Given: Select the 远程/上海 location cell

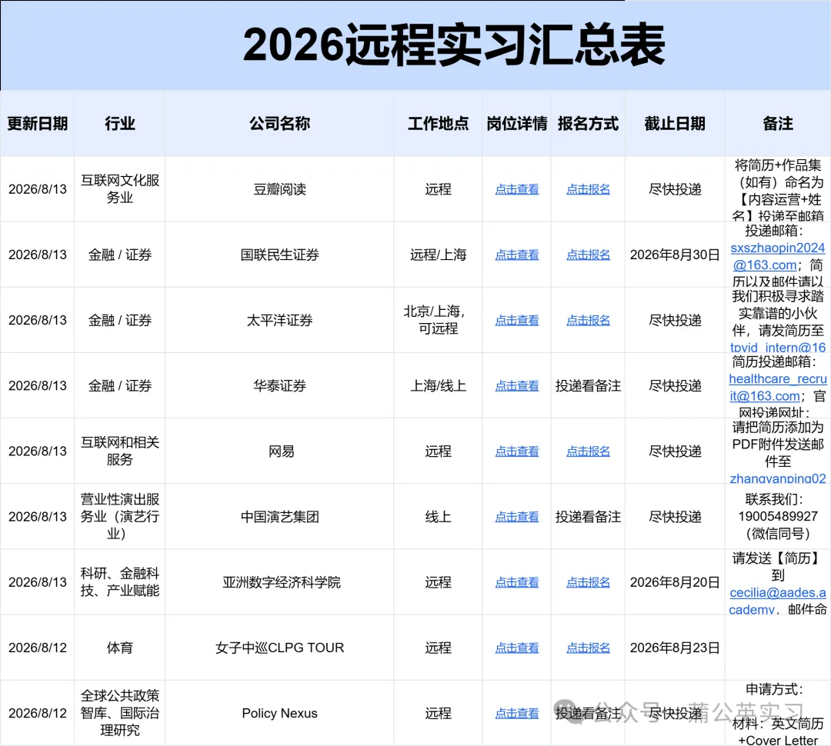Looking at the screenshot, I should (439, 255).
